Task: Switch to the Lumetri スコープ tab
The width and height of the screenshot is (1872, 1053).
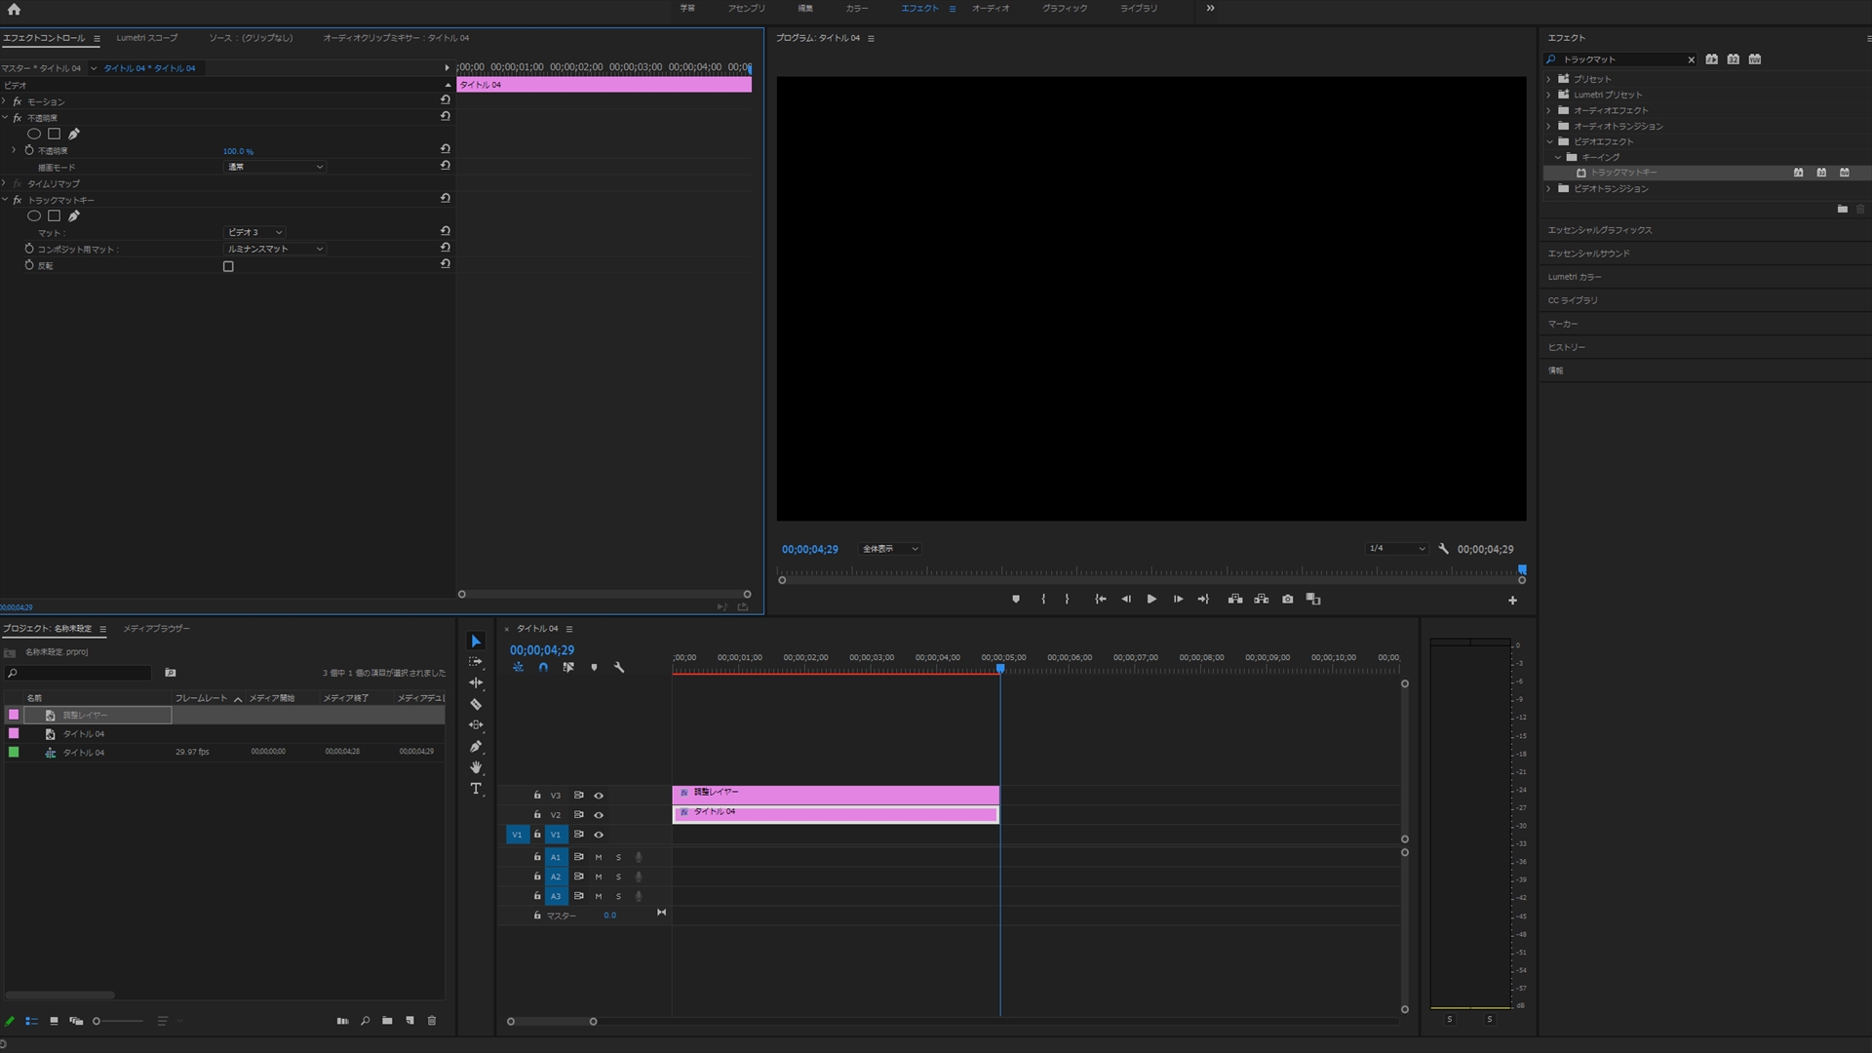Action: point(147,38)
